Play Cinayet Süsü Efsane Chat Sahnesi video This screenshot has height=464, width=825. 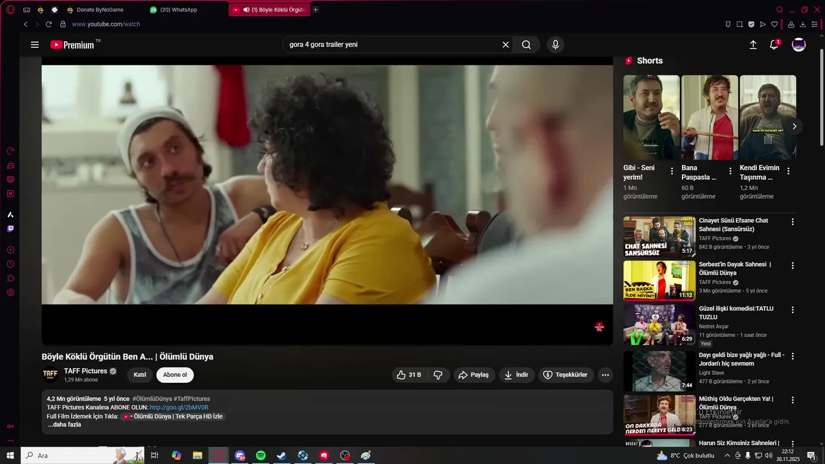coord(659,237)
